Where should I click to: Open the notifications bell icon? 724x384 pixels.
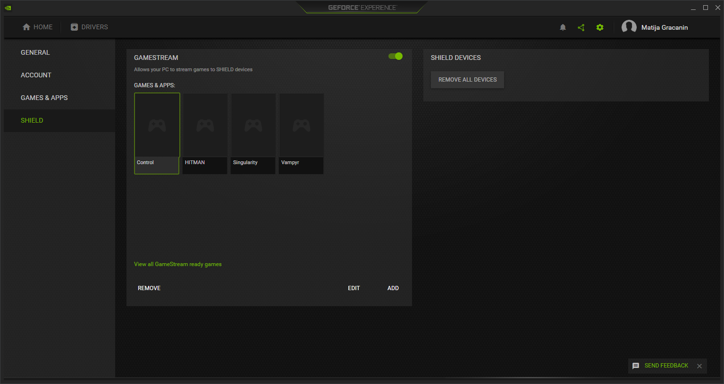[563, 27]
